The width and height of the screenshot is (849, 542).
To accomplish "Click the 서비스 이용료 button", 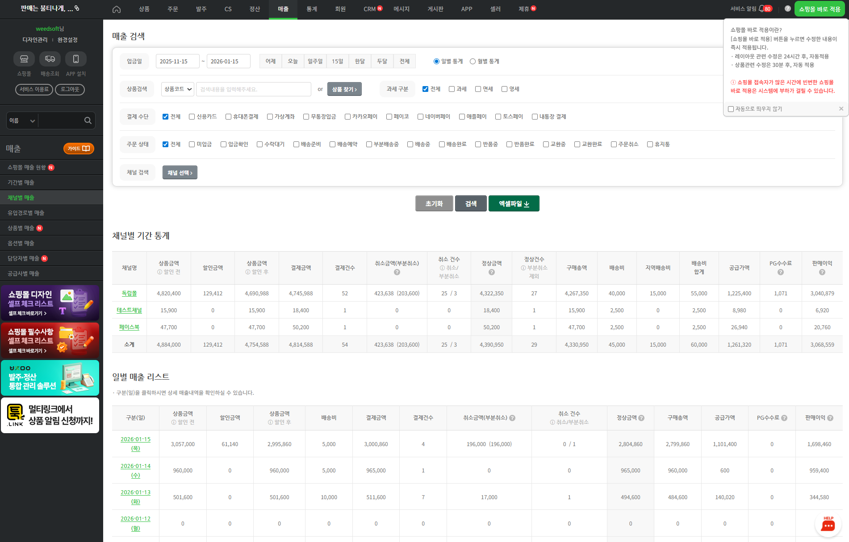I will click(34, 90).
